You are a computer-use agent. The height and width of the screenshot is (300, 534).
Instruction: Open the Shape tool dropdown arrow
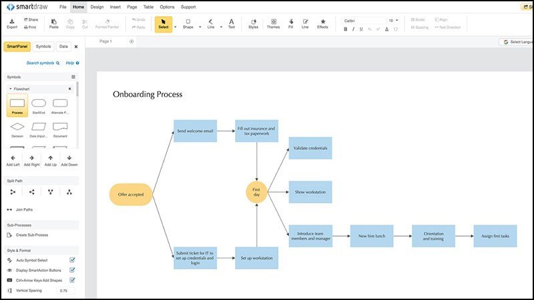200,27
